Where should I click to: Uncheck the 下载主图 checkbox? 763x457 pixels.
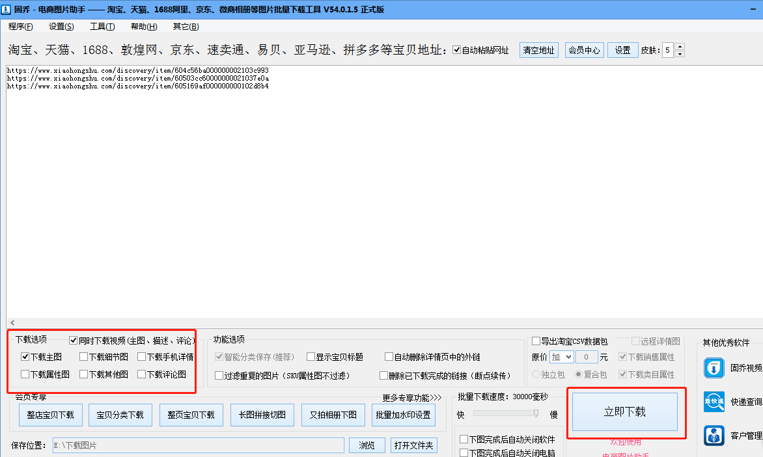point(25,356)
